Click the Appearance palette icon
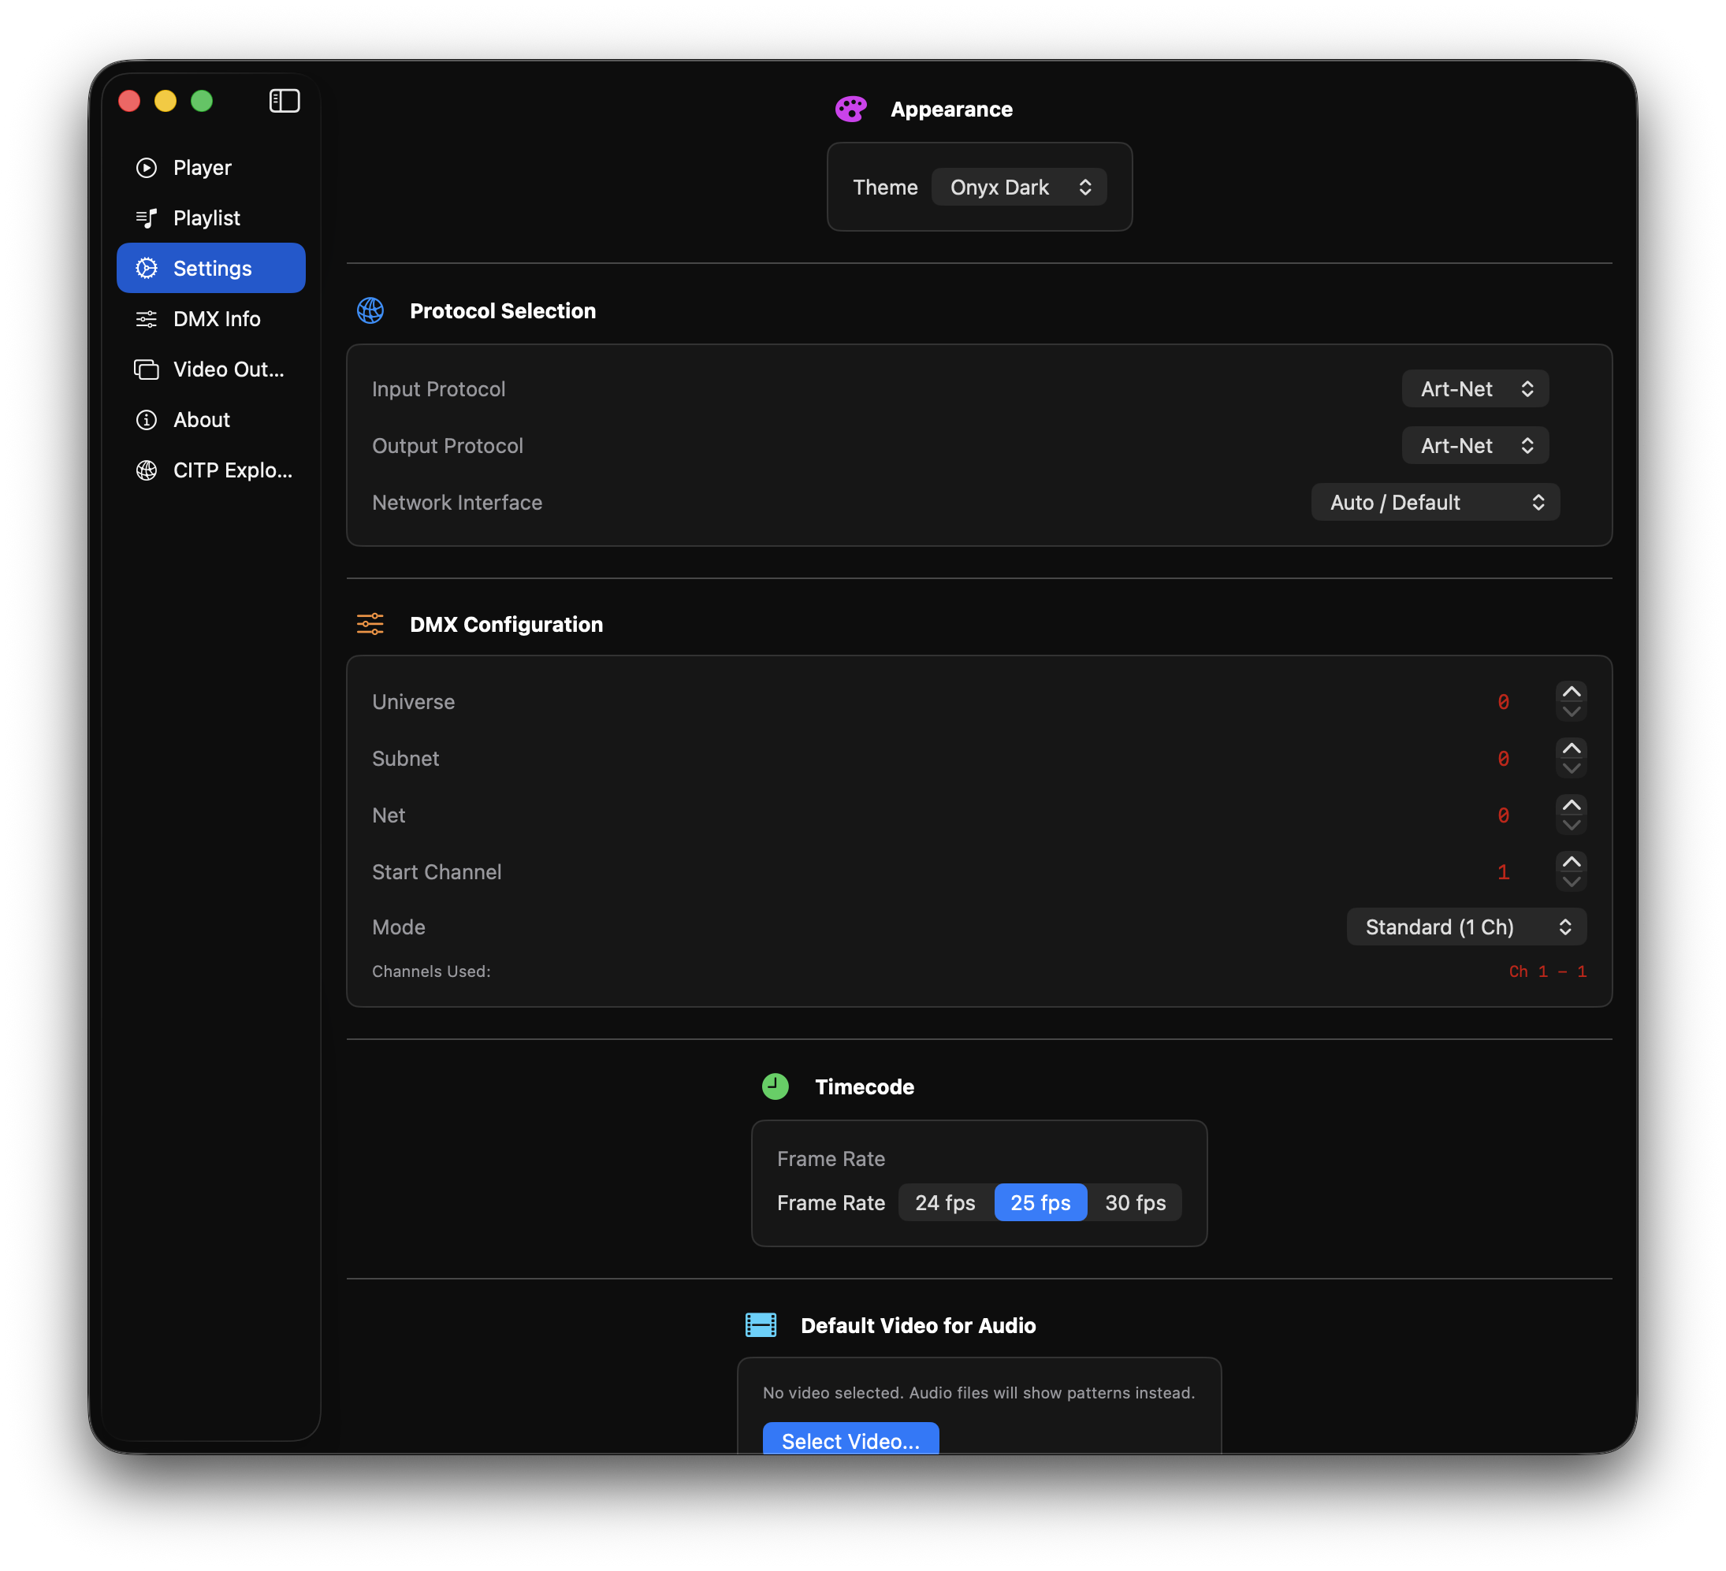Image resolution: width=1726 pixels, height=1571 pixels. pos(850,110)
